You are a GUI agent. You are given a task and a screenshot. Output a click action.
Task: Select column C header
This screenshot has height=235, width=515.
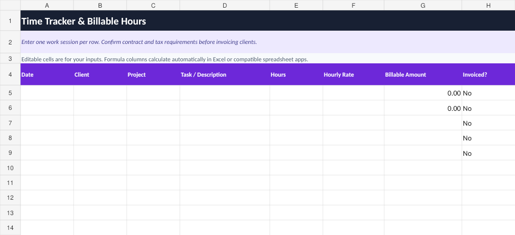pyautogui.click(x=153, y=5)
